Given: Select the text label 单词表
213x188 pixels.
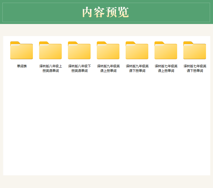Looking at the screenshot, I should pos(22,66).
